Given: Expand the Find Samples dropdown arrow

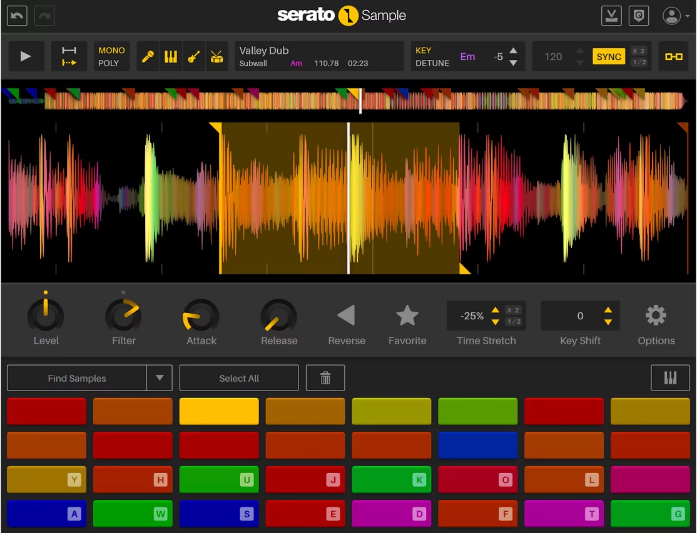Looking at the screenshot, I should coord(160,378).
